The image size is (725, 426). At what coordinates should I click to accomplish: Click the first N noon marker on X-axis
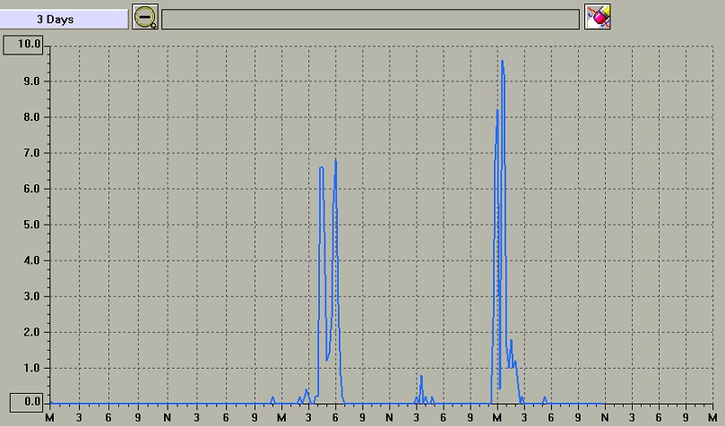point(167,417)
